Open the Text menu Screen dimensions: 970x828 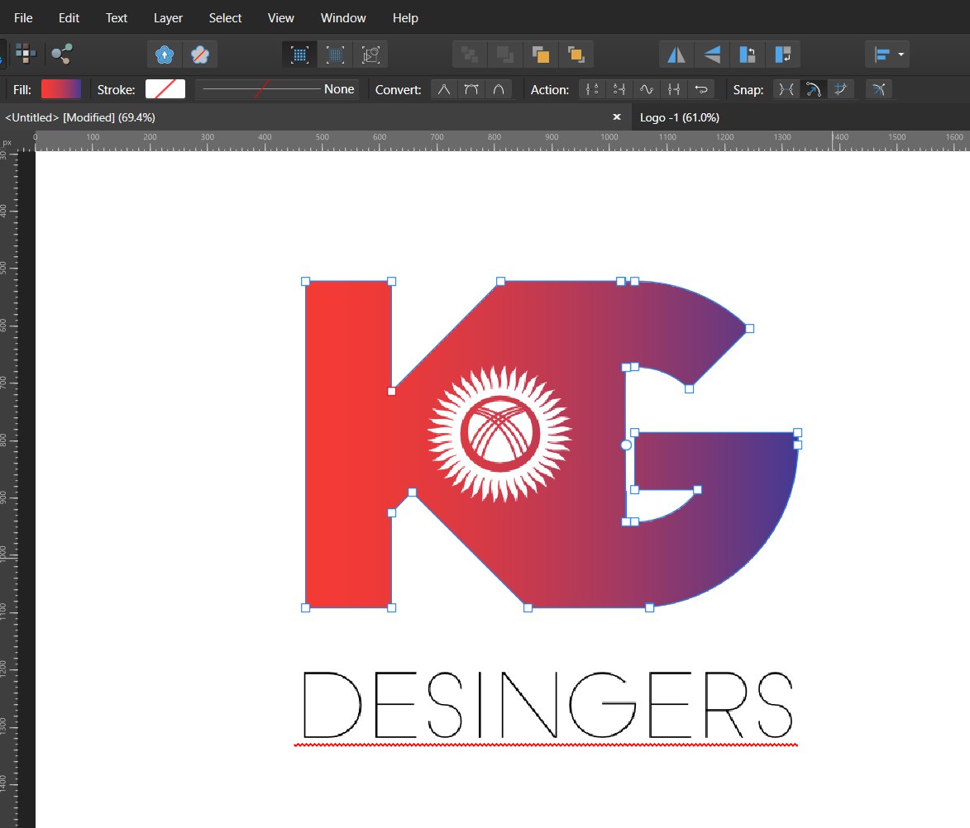[x=117, y=18]
